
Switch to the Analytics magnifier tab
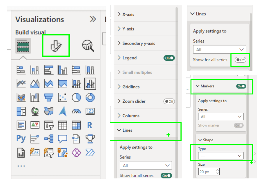[x=88, y=46]
